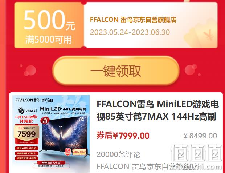225x173 pixels.
Task: Open FFALCON 雷鸟京东自营旗舰店 link on coupon
Action: pyautogui.click(x=133, y=20)
